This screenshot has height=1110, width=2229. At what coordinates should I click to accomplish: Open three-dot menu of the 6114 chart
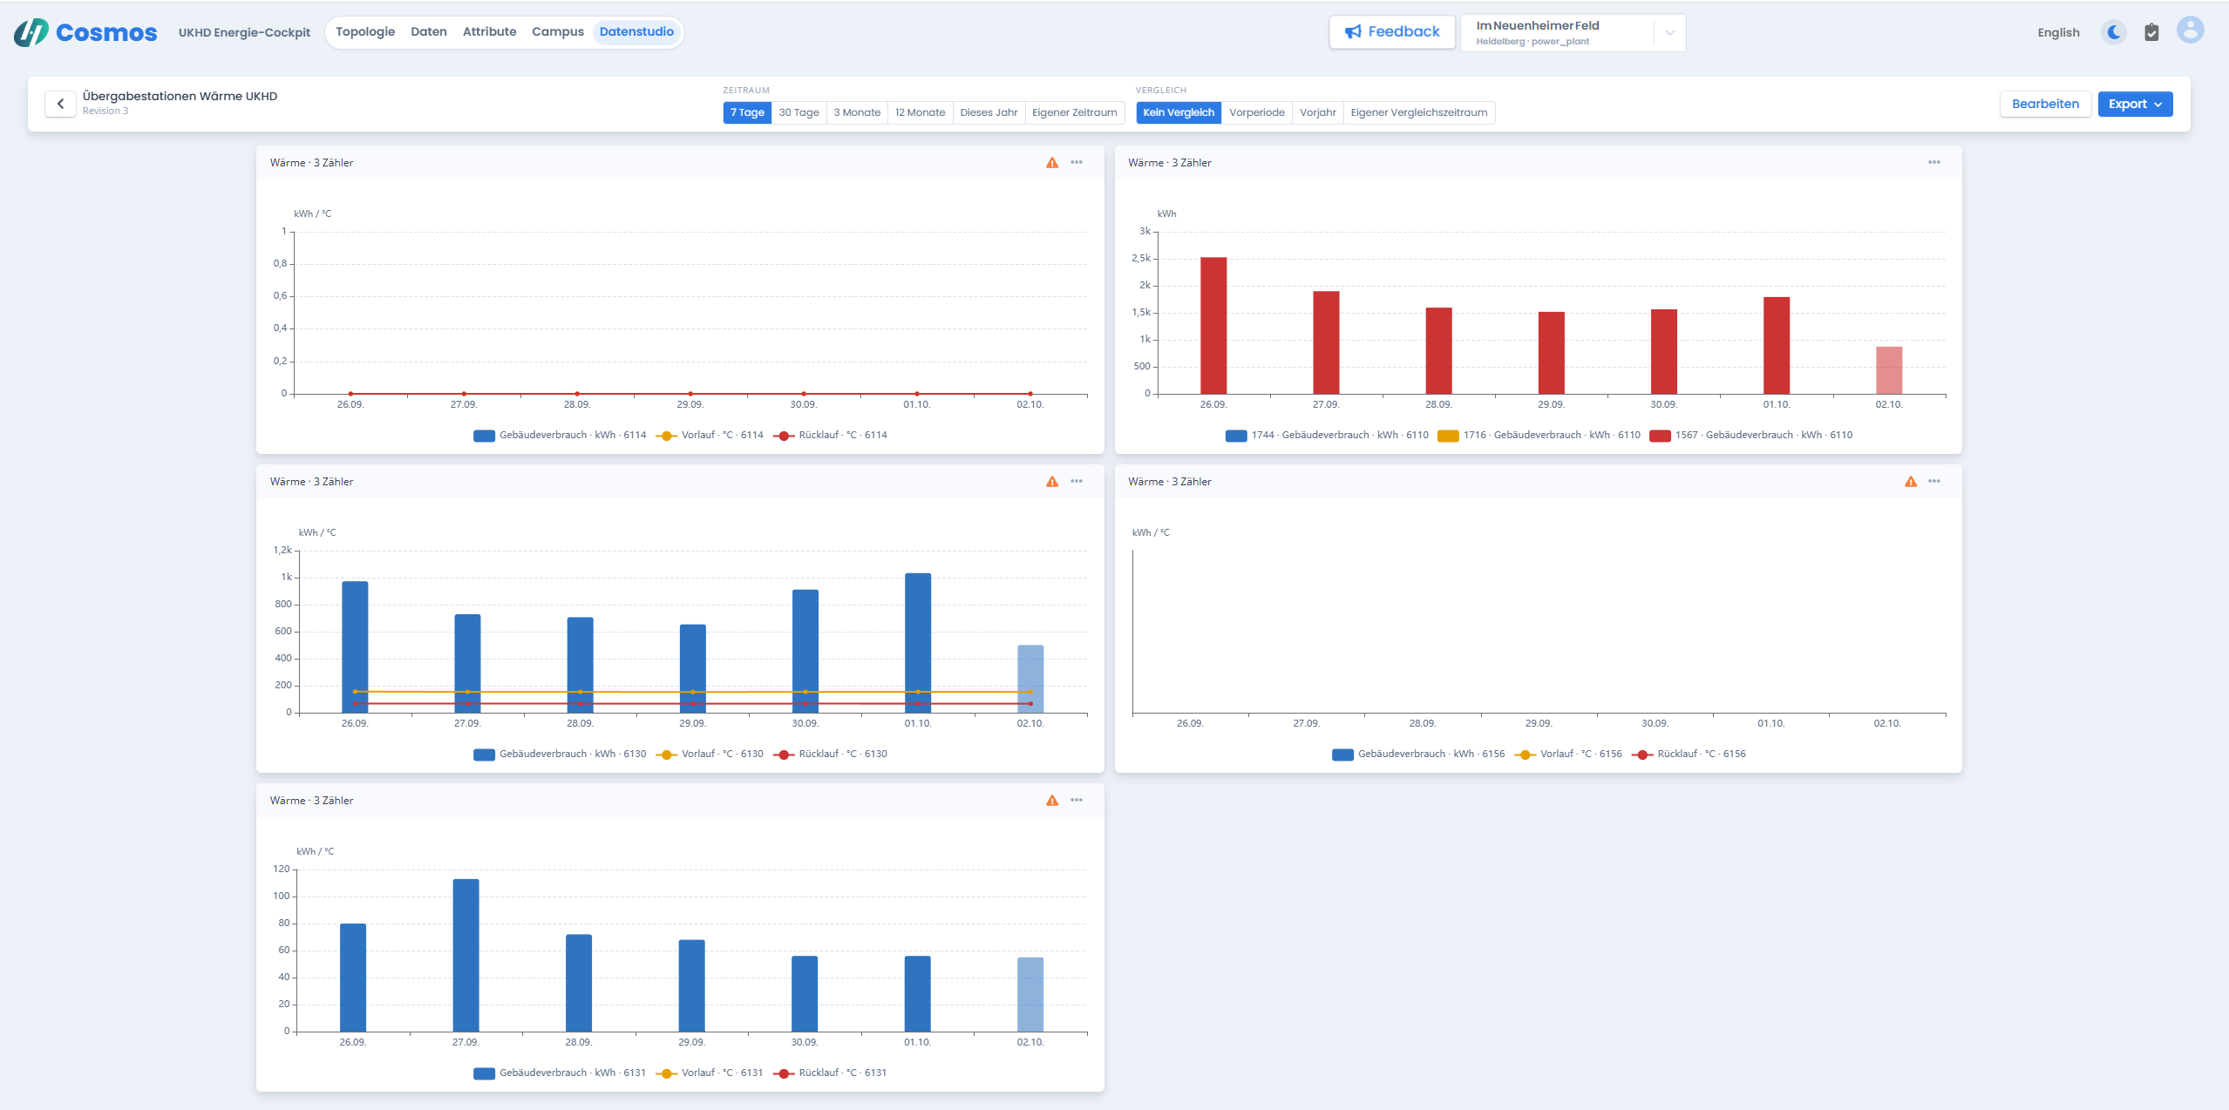click(x=1077, y=163)
